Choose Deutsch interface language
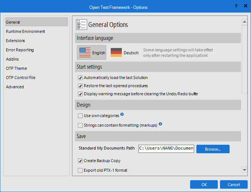Screen dimensions: 251x192 point(124,52)
